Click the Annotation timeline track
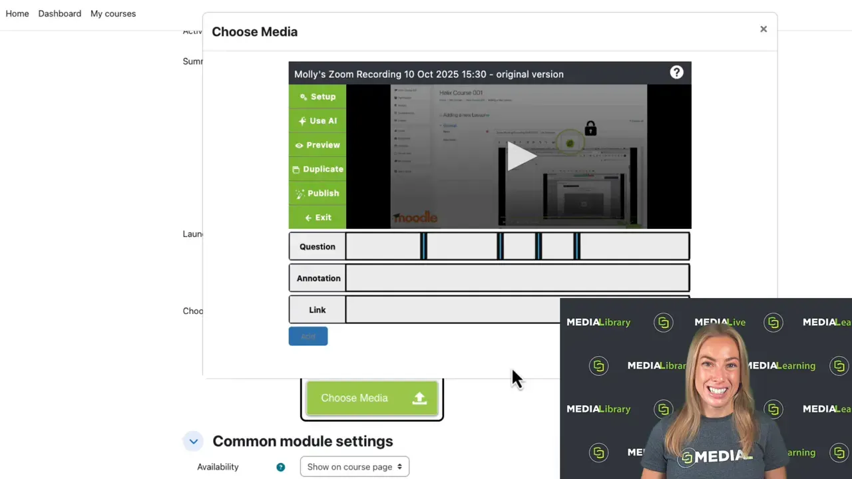Image resolution: width=852 pixels, height=479 pixels. click(x=518, y=278)
